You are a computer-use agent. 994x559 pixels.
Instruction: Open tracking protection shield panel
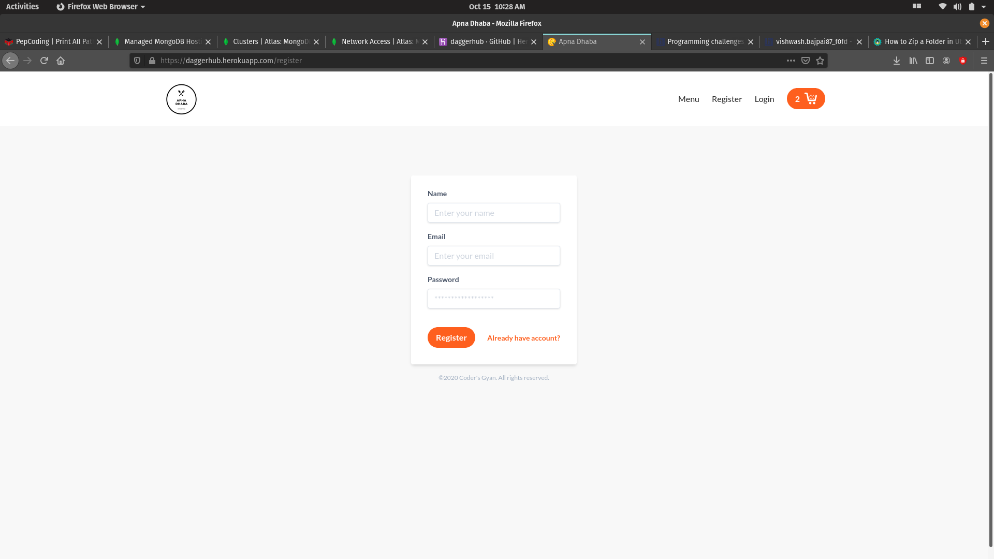137,61
